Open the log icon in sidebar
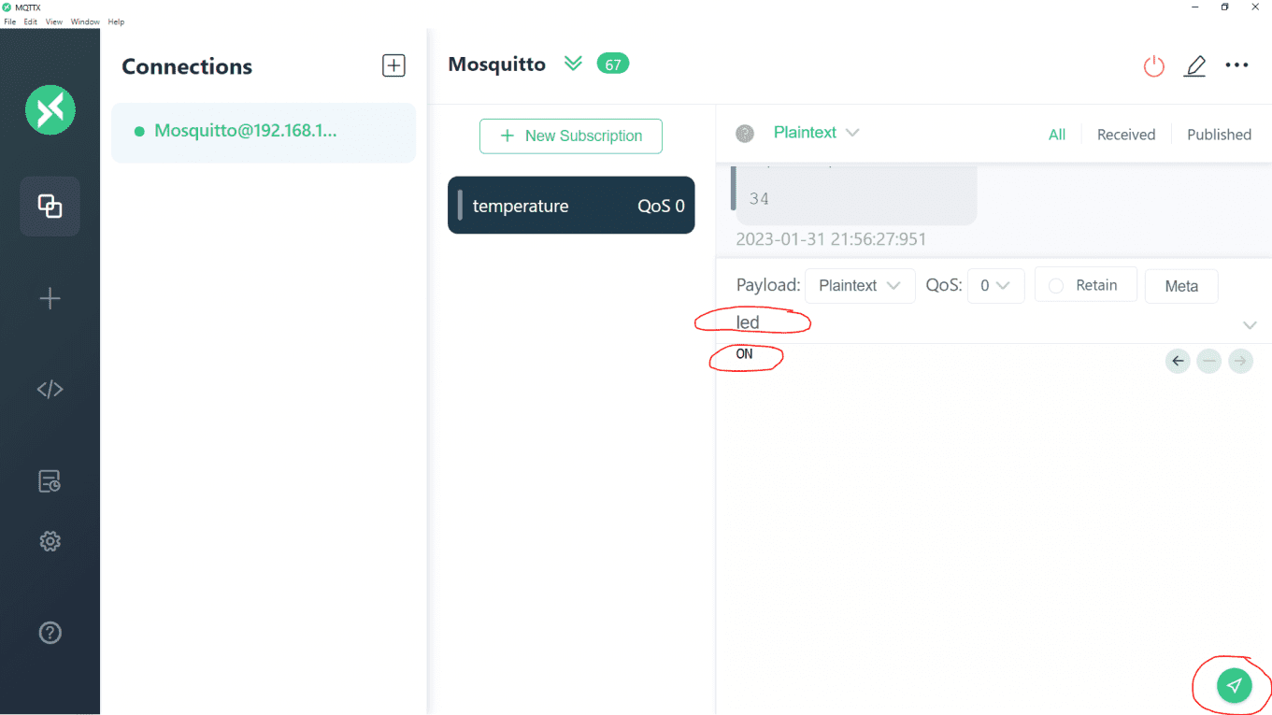Screen dimensions: 1272x715 [50, 481]
